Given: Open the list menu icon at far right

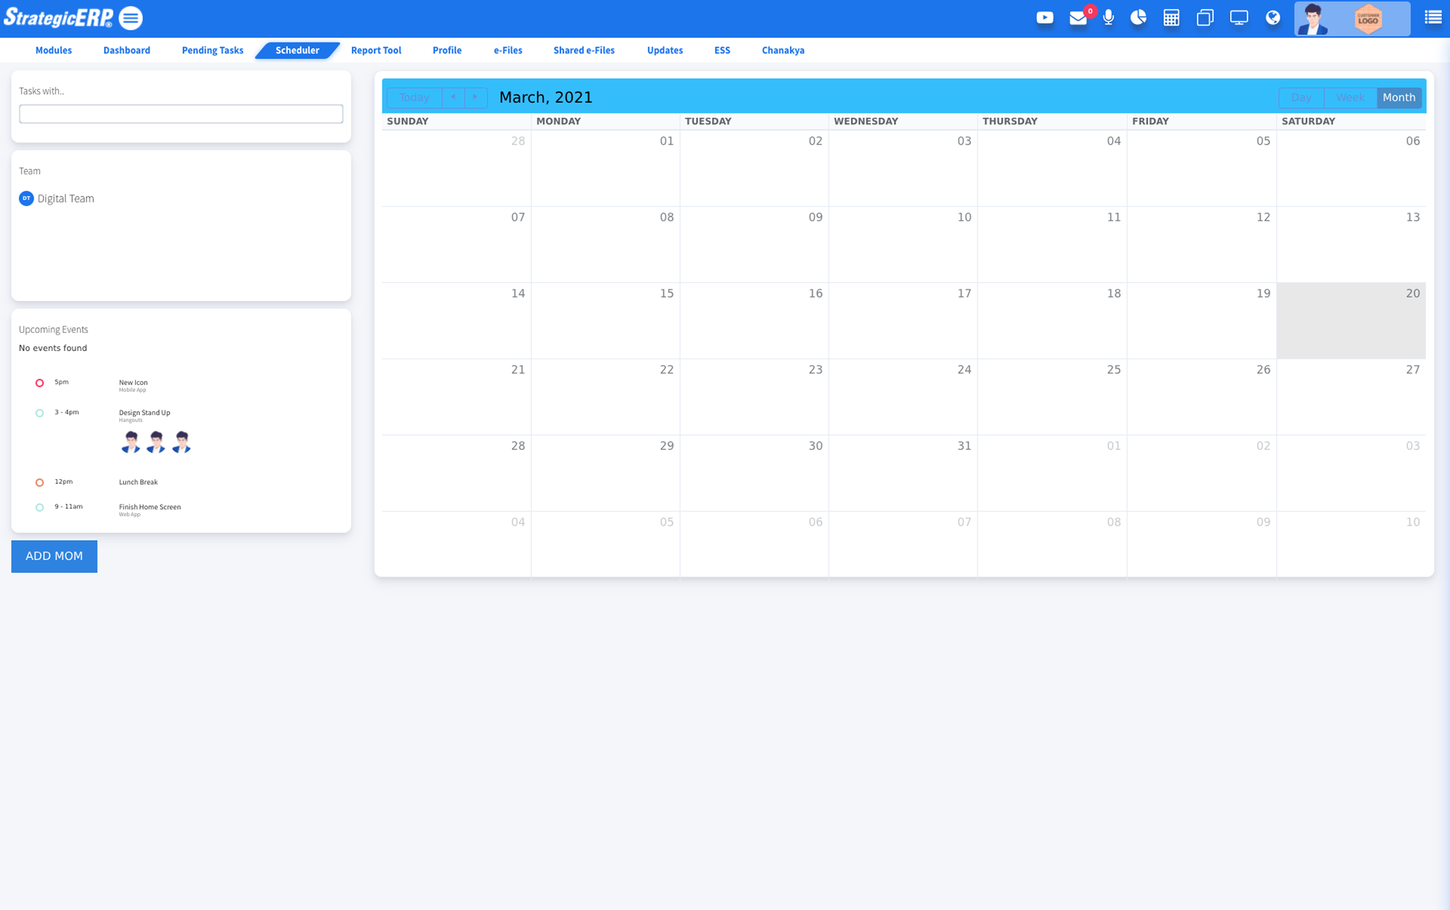Looking at the screenshot, I should coord(1432,18).
